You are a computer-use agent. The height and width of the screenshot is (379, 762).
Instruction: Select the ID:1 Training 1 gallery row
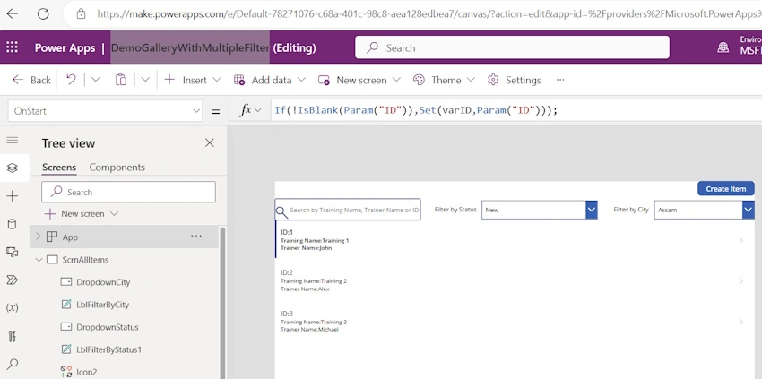coord(515,240)
